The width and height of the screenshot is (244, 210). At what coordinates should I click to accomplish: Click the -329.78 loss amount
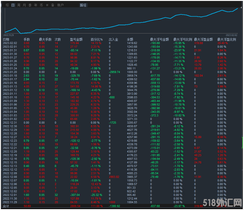[x=75, y=76]
